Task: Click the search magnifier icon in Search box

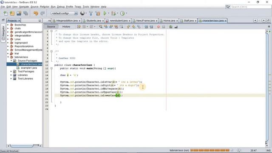Action: 227,7
